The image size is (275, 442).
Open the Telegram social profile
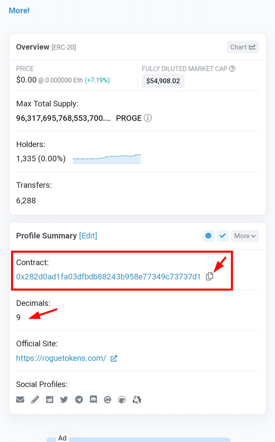click(79, 400)
